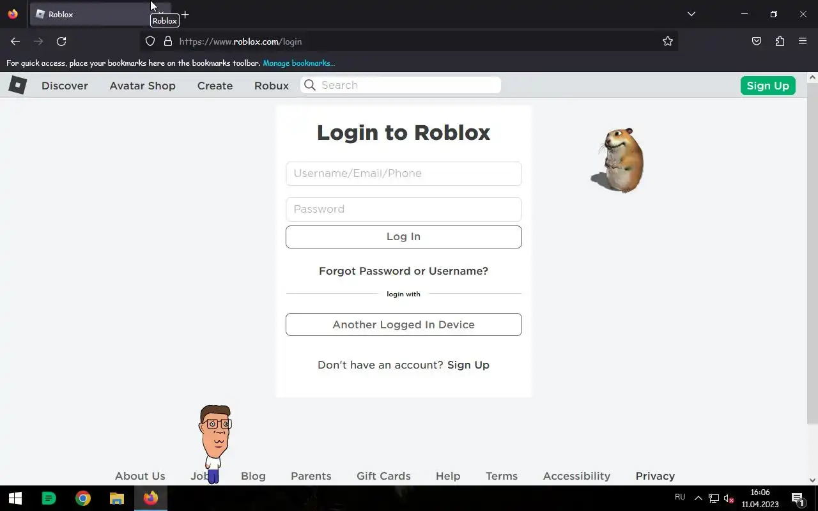The width and height of the screenshot is (818, 511).
Task: Open File Explorer from the taskbar
Action: (116, 498)
